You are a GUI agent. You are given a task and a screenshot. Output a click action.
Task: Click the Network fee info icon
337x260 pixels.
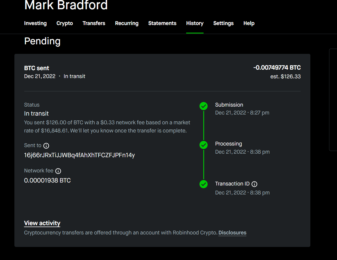click(x=58, y=171)
